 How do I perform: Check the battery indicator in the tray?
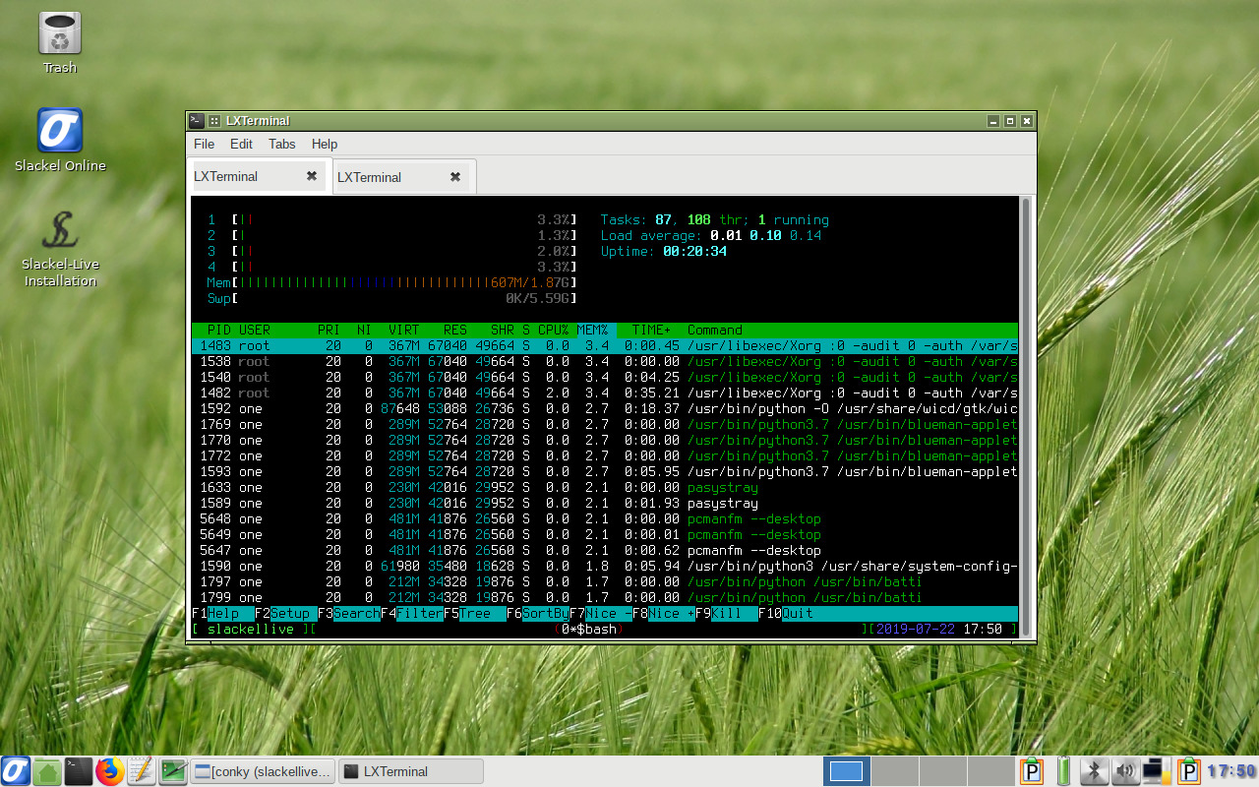pyautogui.click(x=1063, y=771)
